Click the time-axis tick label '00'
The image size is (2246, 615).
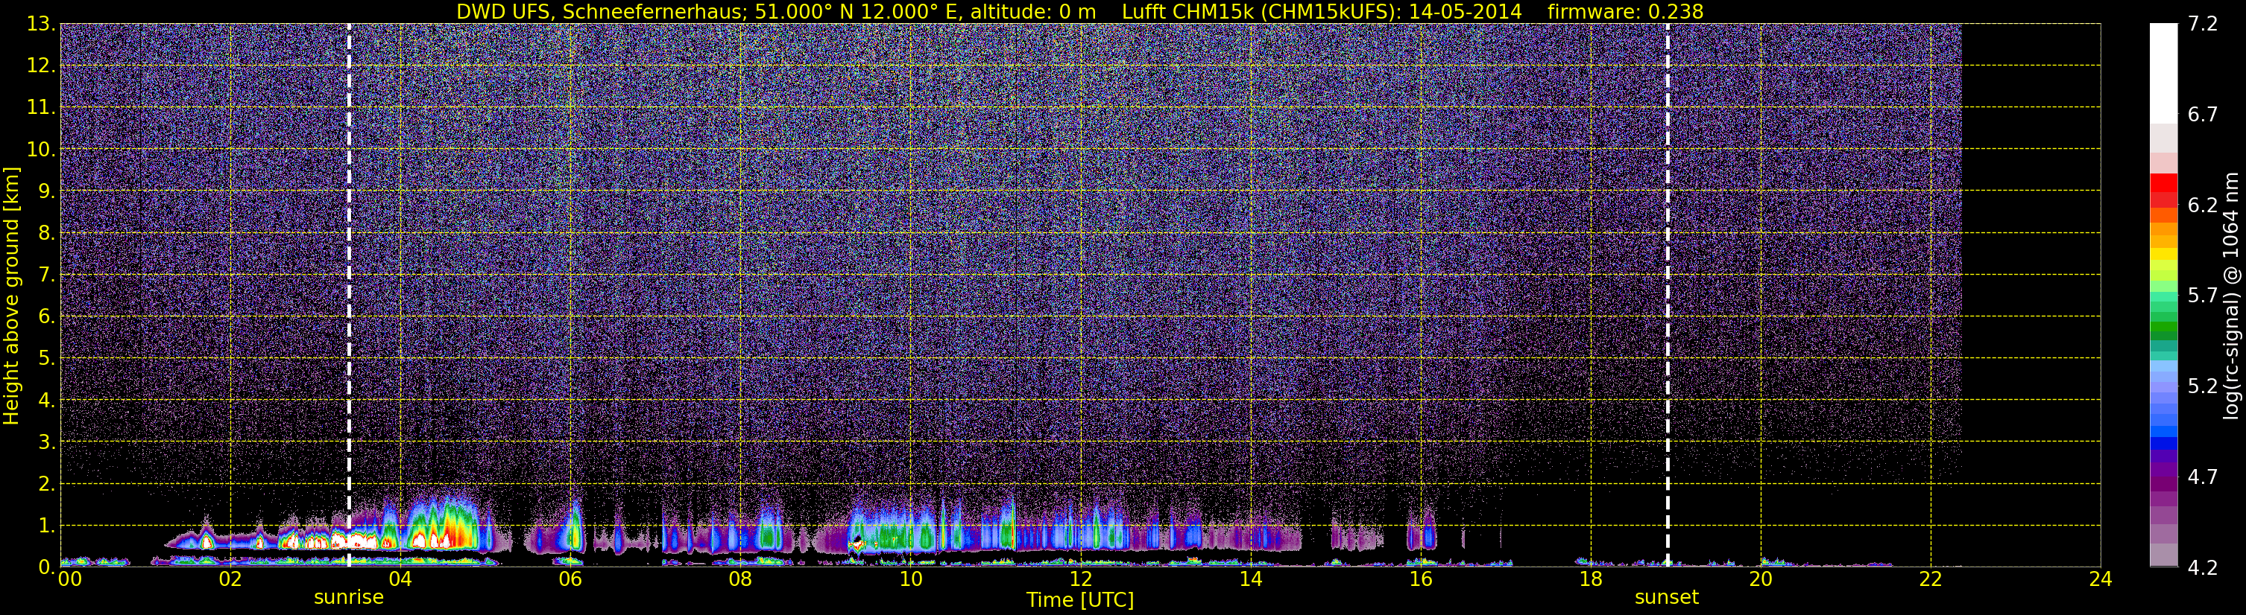(70, 579)
